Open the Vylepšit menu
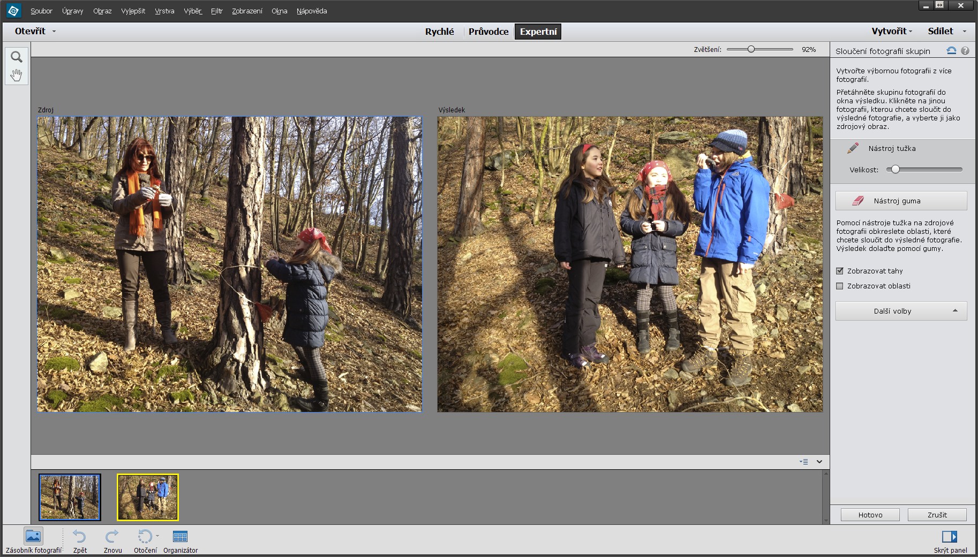This screenshot has height=557, width=978. click(133, 11)
